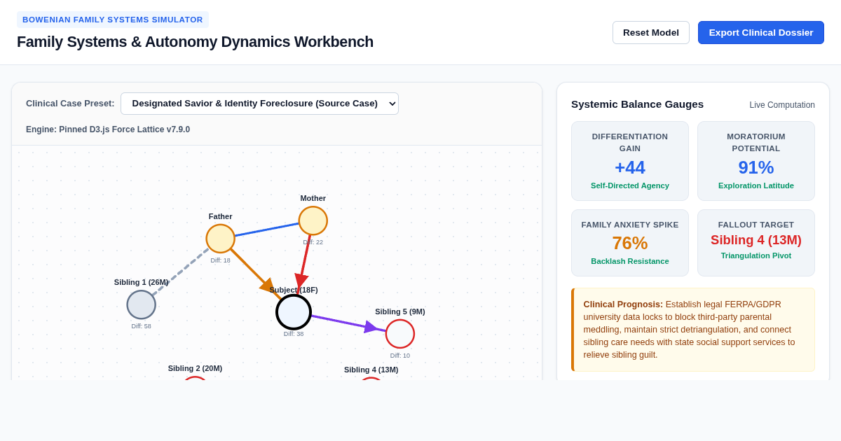Click the Engine Pinned D3.js version text
841x441 pixels.
point(108,129)
